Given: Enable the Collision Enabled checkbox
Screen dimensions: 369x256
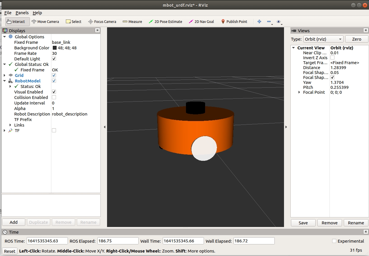Looking at the screenshot, I should [x=54, y=97].
